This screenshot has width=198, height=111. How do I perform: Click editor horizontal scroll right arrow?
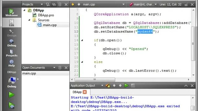[x=188, y=80]
